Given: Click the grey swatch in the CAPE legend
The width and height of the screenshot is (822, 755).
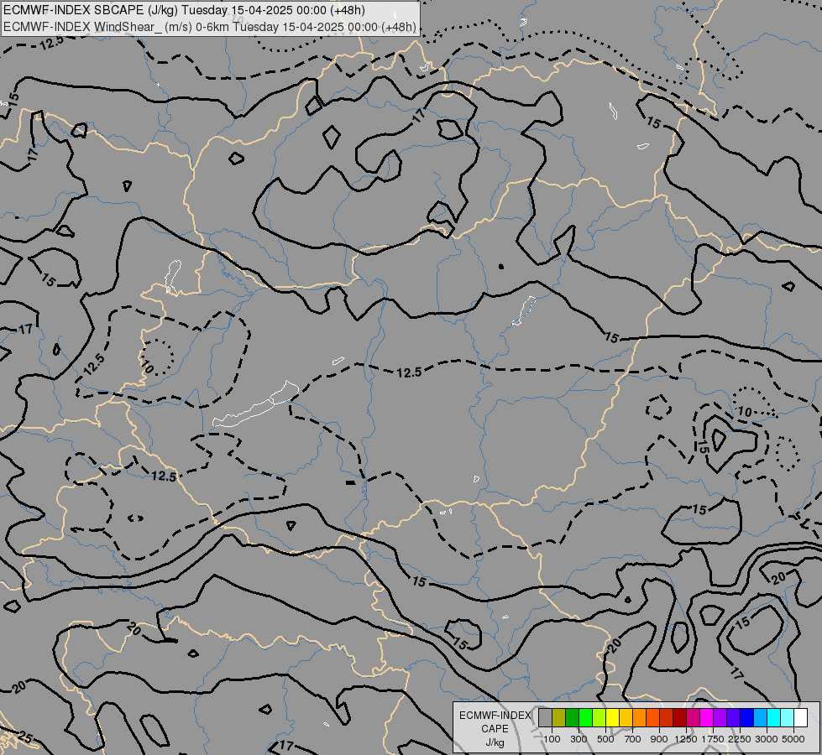Looking at the screenshot, I should point(545,717).
